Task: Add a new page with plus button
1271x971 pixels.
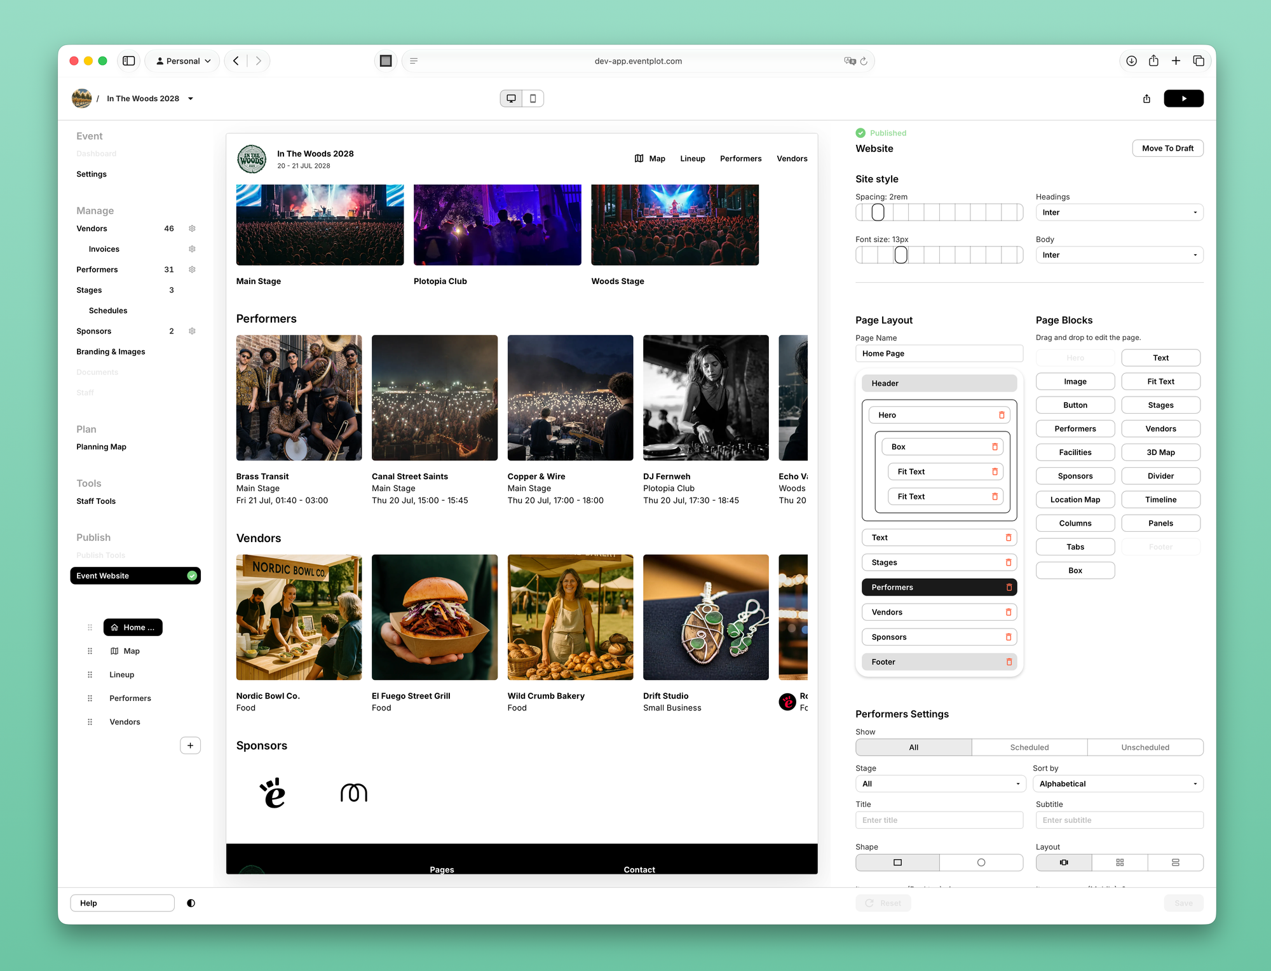Action: click(x=190, y=745)
